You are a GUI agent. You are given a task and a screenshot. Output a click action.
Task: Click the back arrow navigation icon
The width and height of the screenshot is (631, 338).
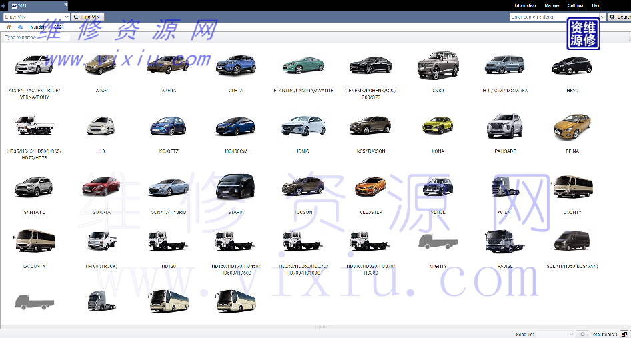pos(21,27)
